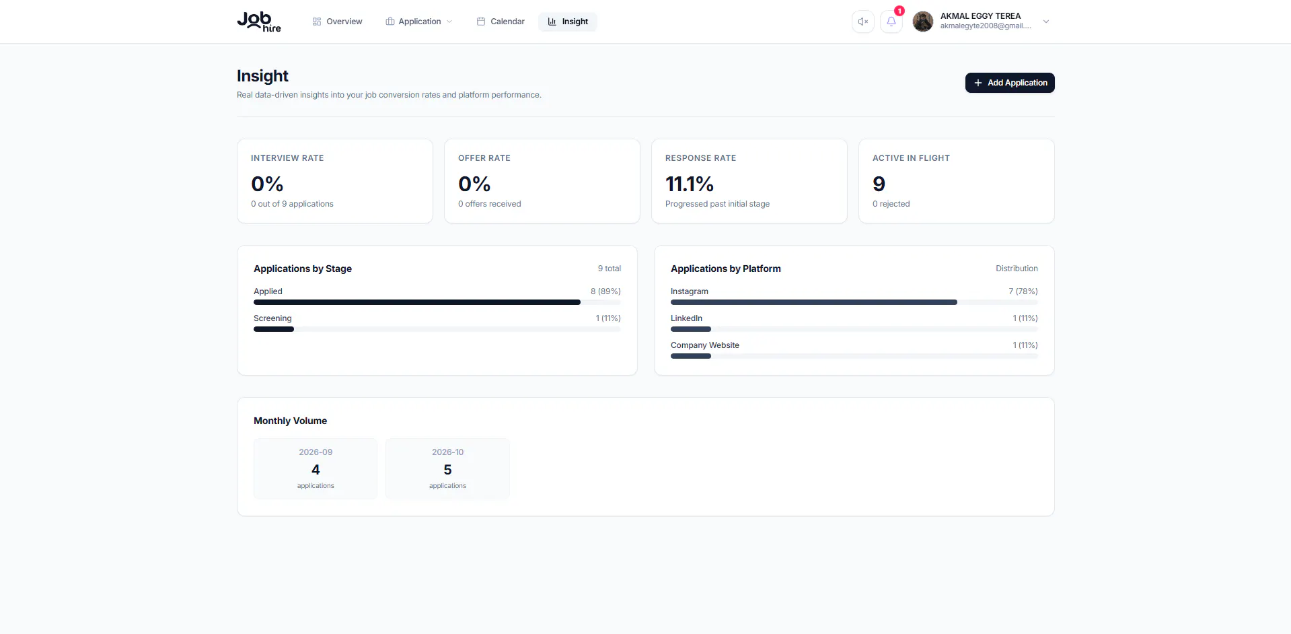Click the Insight bar chart icon
1291x634 pixels.
click(x=552, y=22)
